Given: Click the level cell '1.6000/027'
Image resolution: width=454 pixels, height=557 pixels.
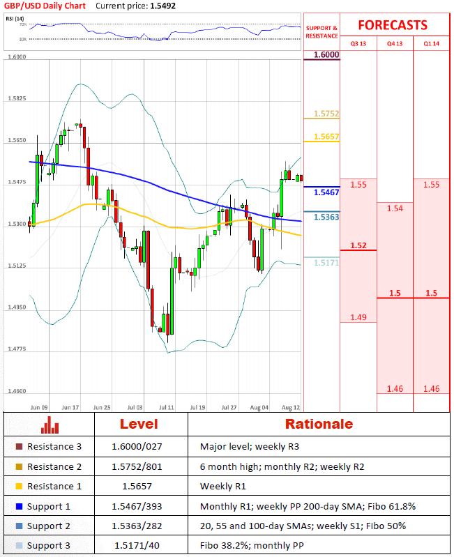Looking at the screenshot, I should [x=137, y=447].
